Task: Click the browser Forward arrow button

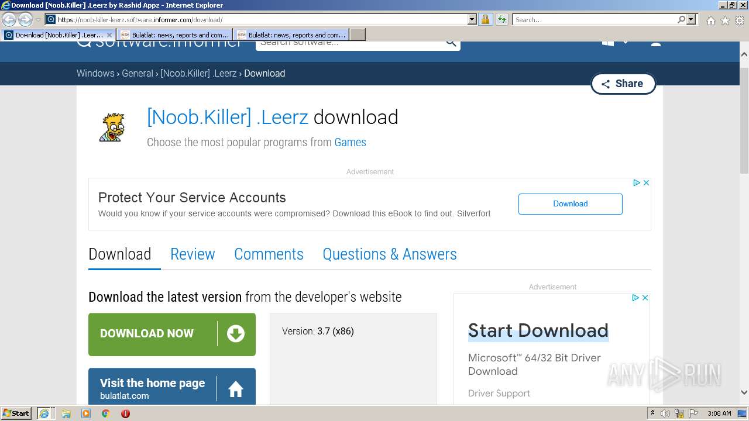Action: [x=25, y=19]
